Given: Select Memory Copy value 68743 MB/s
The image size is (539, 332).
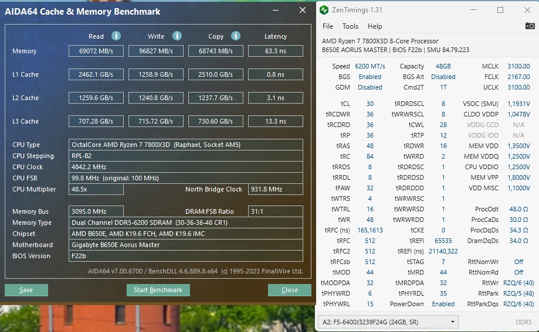Looking at the screenshot, I should pos(215,51).
